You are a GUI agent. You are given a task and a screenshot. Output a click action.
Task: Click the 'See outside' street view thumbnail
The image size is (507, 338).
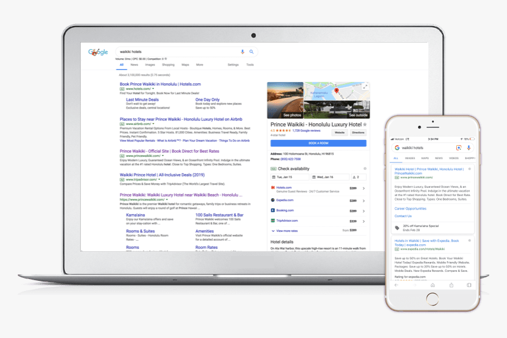point(337,109)
